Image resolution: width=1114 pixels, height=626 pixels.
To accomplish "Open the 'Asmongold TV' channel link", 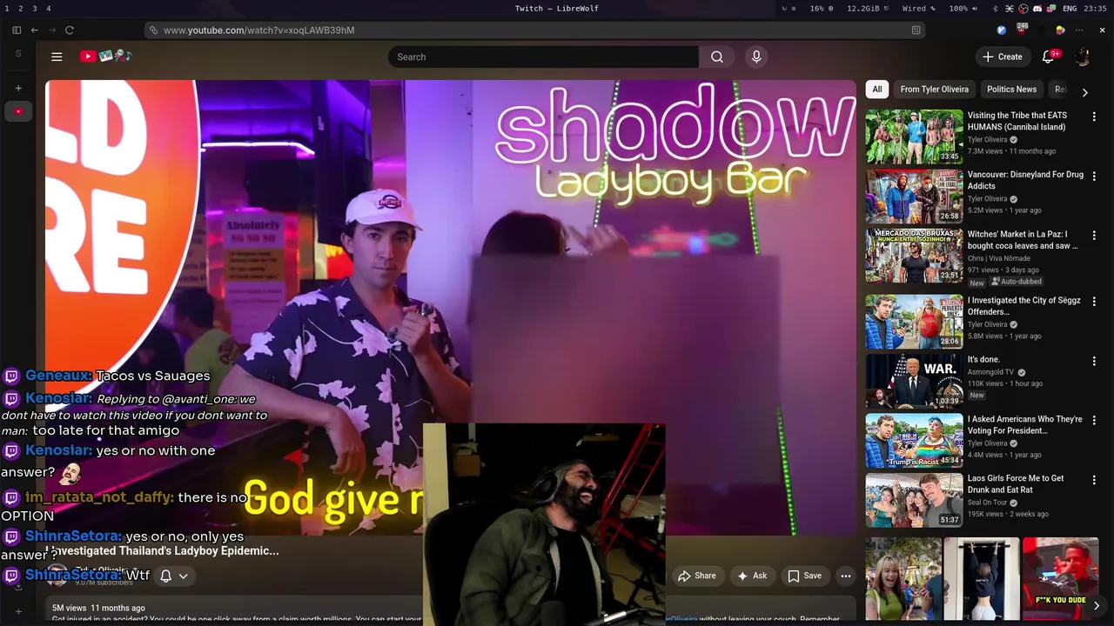I will pos(990,372).
